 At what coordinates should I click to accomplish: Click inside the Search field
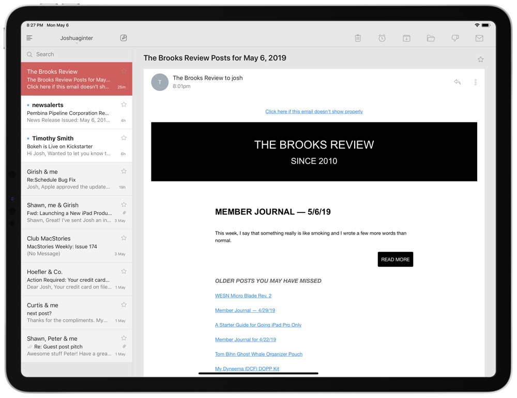77,54
